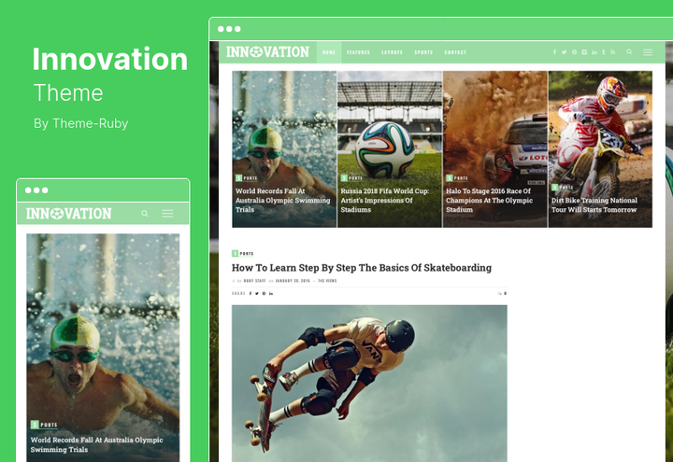Click Sports tag above skateboarding article
The height and width of the screenshot is (462, 673).
pos(243,253)
